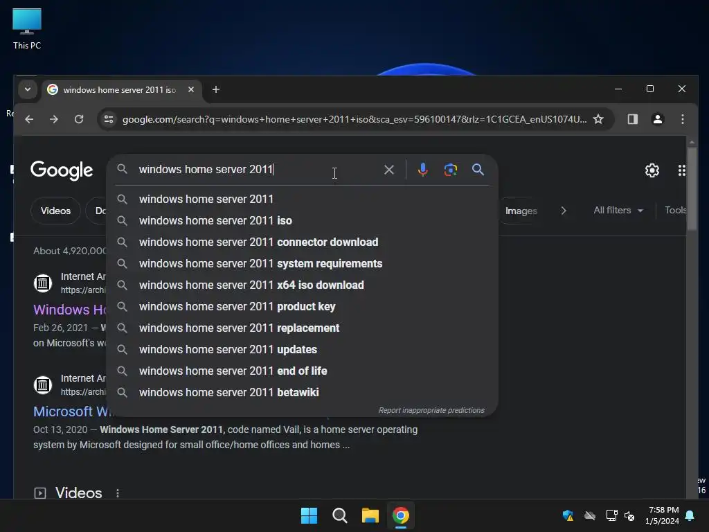The image size is (709, 532).
Task: Open the Google apps grid
Action: coord(681,170)
